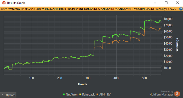The image size is (183, 98).
Task: Click the Results Graph window title
Action: pos(16,3)
